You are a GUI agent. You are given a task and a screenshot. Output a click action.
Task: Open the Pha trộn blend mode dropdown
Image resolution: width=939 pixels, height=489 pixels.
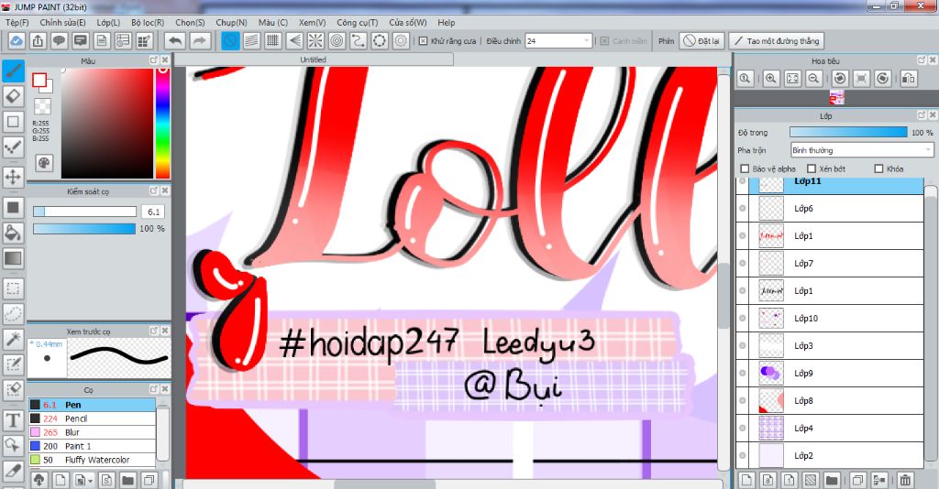(862, 150)
